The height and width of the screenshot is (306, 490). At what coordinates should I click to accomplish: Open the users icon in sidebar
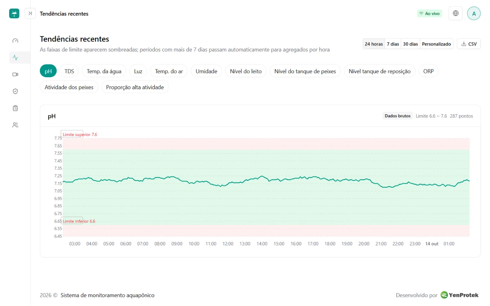coord(15,125)
